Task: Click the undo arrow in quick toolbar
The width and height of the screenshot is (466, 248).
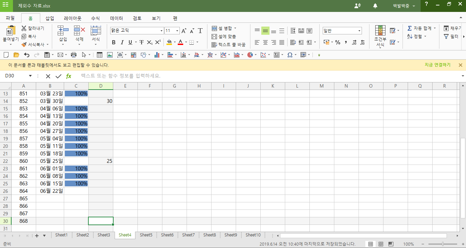Action: pyautogui.click(x=27, y=55)
